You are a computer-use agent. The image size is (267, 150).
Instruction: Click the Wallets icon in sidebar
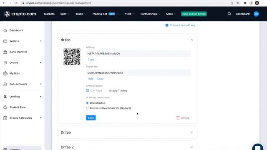coord(5,41)
